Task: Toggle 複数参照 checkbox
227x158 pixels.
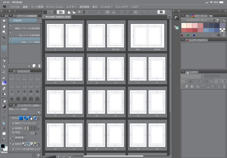Action: (x=13, y=144)
